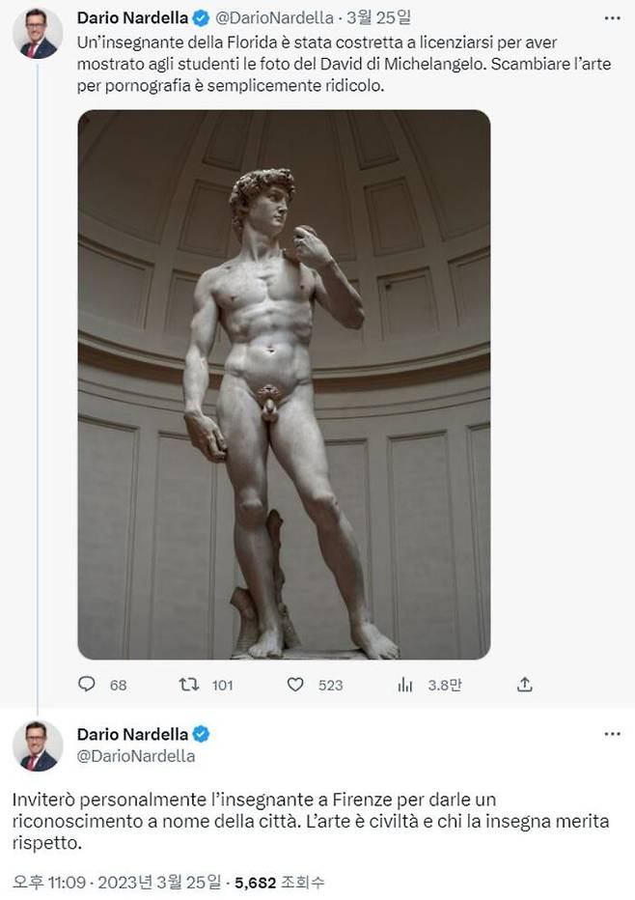Open the view analytics bar chart icon

[405, 685]
